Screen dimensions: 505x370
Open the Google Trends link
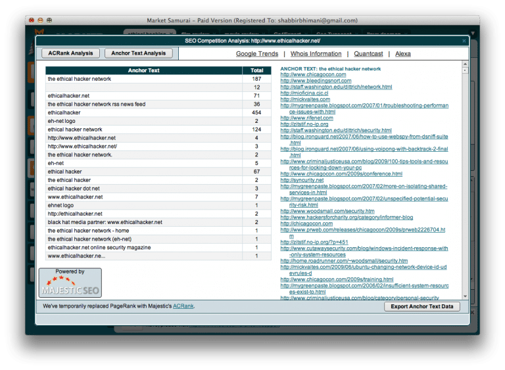pos(257,54)
